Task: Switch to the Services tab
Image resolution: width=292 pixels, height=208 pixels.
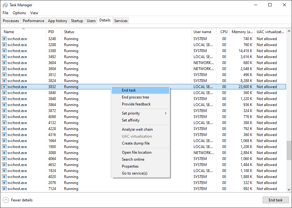Action: click(x=121, y=21)
